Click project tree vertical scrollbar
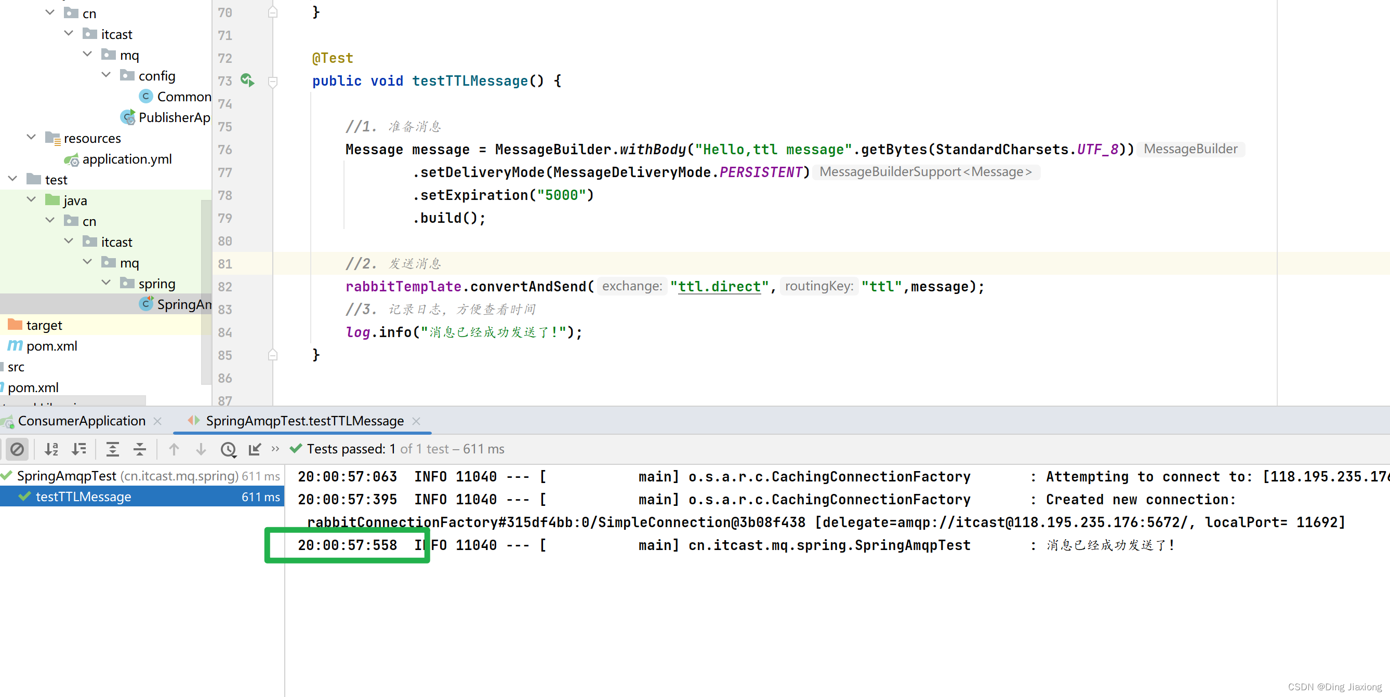Viewport: 1390px width, 697px height. tap(206, 291)
